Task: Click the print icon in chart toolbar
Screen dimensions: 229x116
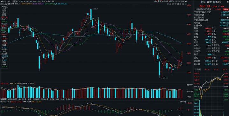Action: [175, 4]
